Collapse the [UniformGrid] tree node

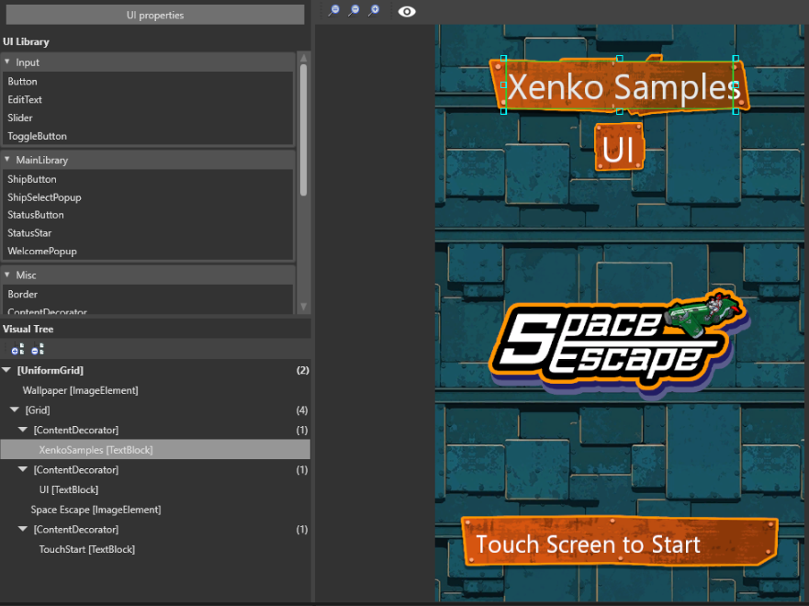click(7, 370)
